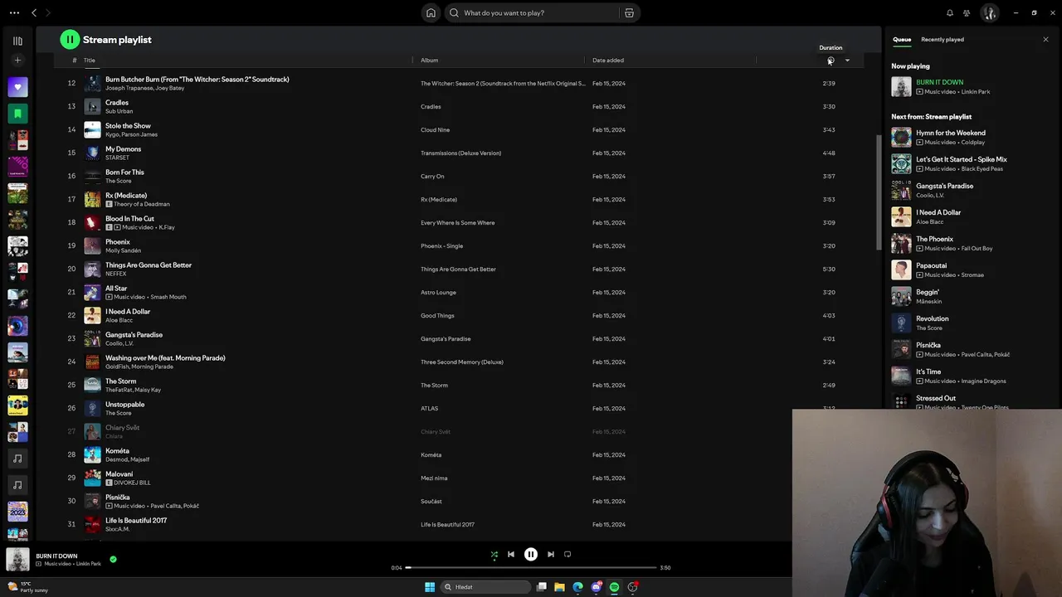Open Windows Start button

430,586
